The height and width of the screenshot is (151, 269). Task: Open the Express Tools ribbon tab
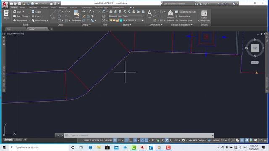(118, 8)
